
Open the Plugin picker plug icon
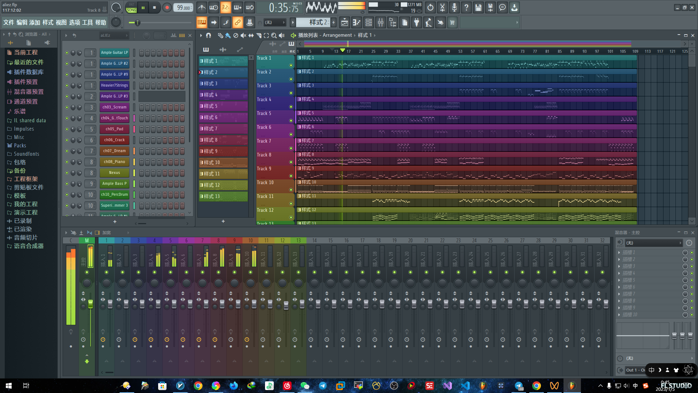pyautogui.click(x=417, y=23)
